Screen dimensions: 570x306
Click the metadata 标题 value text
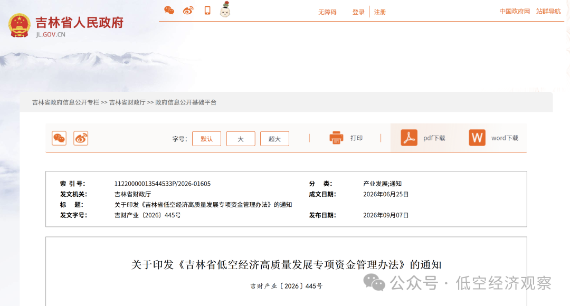pos(203,205)
